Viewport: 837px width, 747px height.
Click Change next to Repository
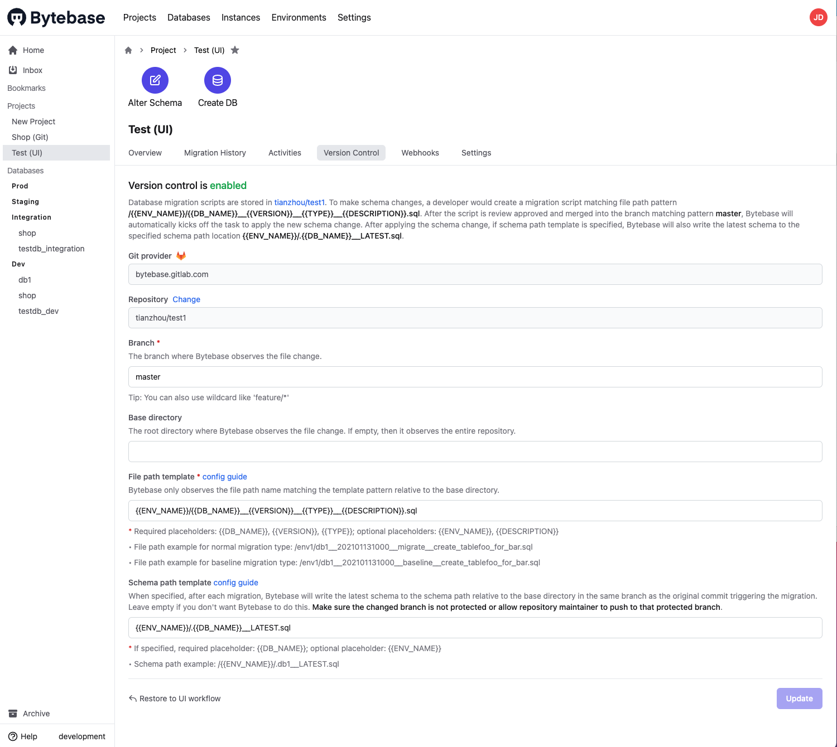pyautogui.click(x=186, y=299)
